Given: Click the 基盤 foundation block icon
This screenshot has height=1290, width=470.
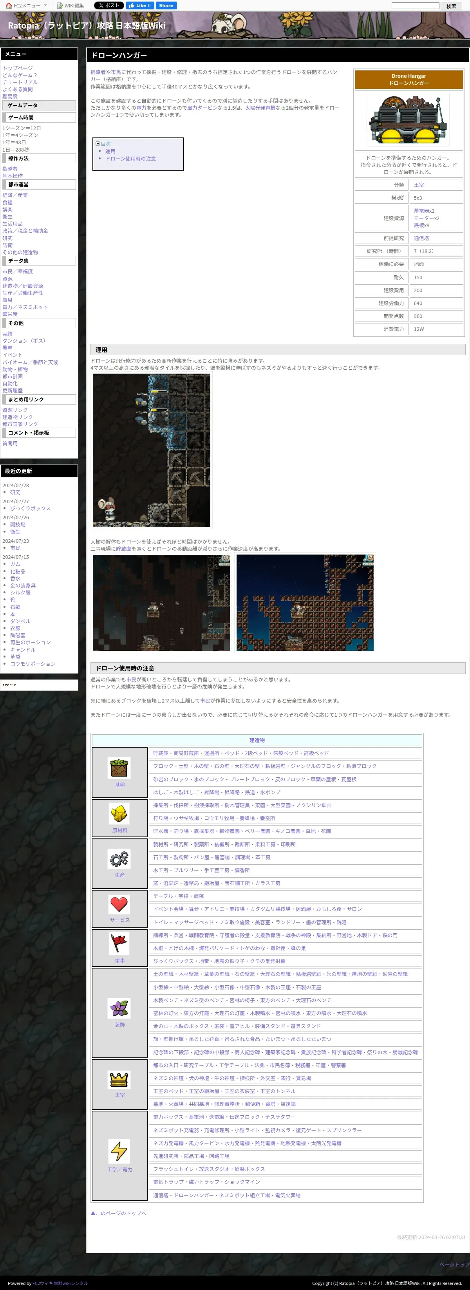Looking at the screenshot, I should pos(119,768).
